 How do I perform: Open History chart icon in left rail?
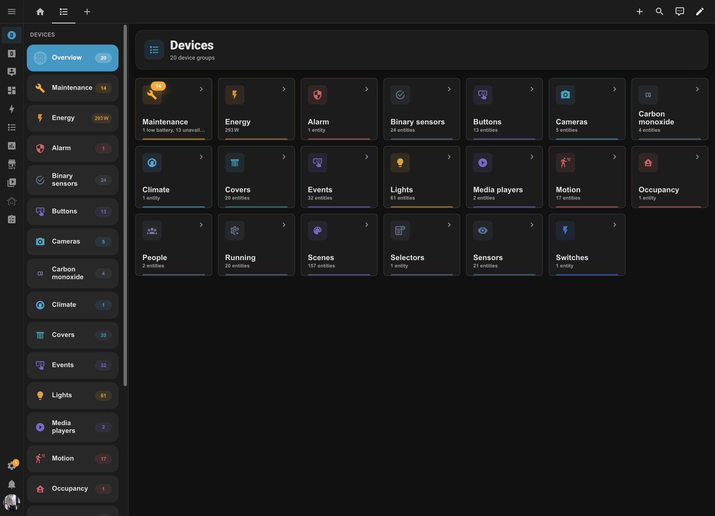coord(12,146)
